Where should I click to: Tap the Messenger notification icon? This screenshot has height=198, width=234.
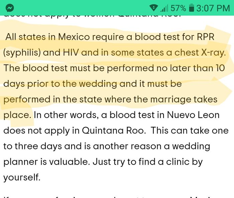pos(10,7)
